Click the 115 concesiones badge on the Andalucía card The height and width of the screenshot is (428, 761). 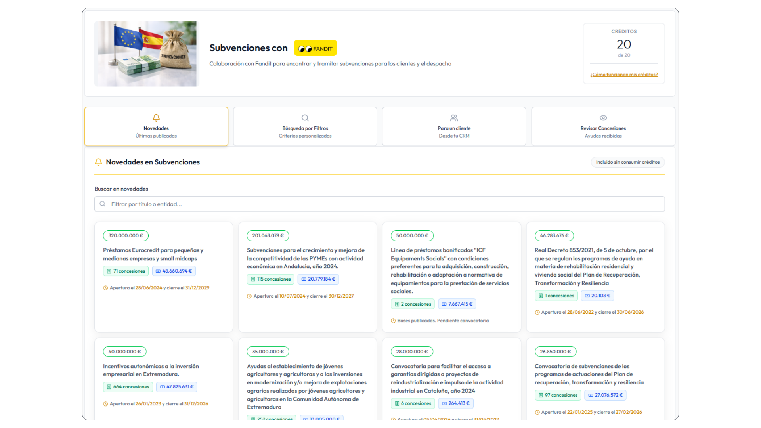270,279
